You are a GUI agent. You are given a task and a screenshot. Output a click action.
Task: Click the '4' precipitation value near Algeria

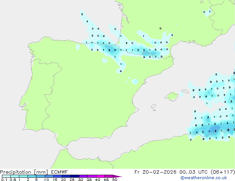(196, 132)
